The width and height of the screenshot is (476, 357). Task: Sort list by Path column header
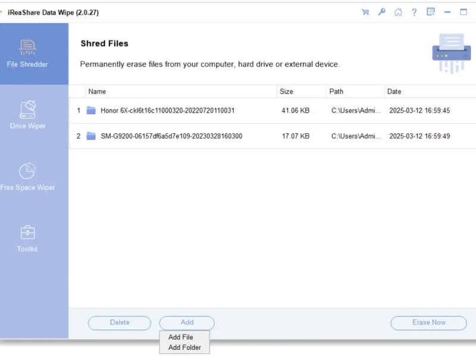click(x=355, y=92)
